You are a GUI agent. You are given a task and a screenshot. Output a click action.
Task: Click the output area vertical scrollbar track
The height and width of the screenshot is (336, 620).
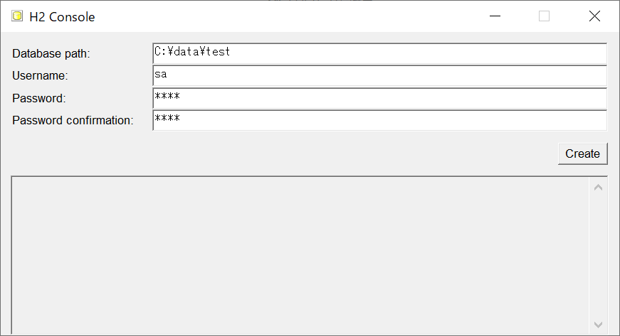[x=598, y=256]
